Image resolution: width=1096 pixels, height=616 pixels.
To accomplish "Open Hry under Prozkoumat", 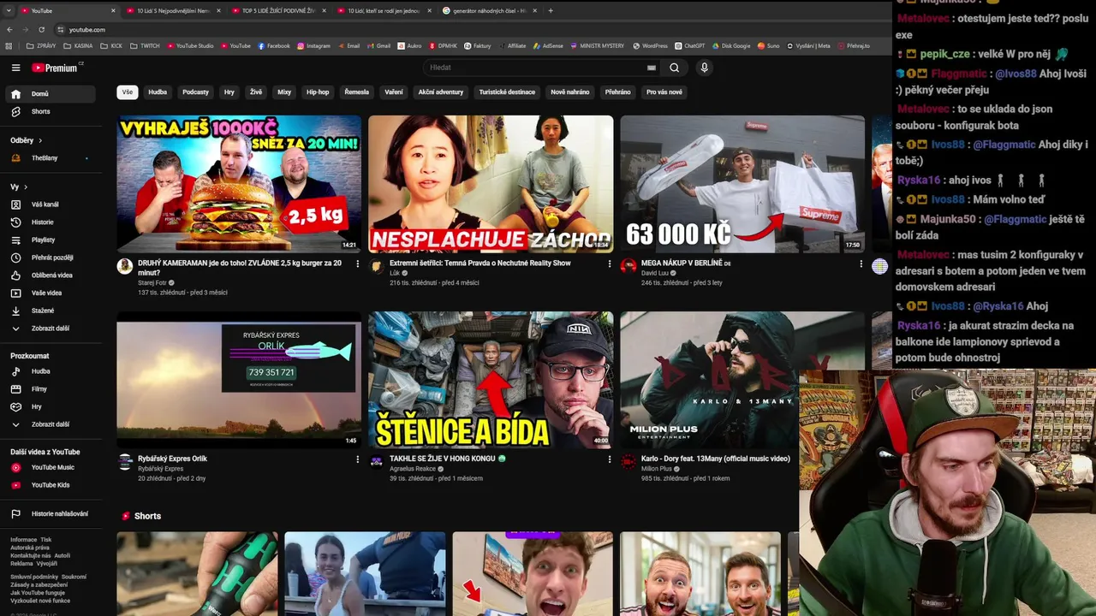I will coord(51,406).
